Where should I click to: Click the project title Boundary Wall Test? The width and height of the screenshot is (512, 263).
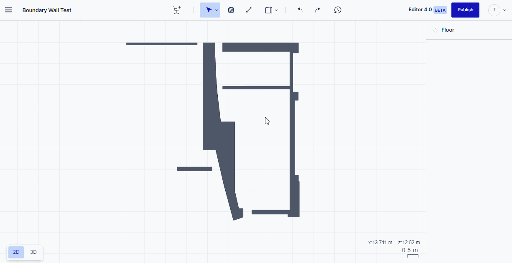click(47, 10)
